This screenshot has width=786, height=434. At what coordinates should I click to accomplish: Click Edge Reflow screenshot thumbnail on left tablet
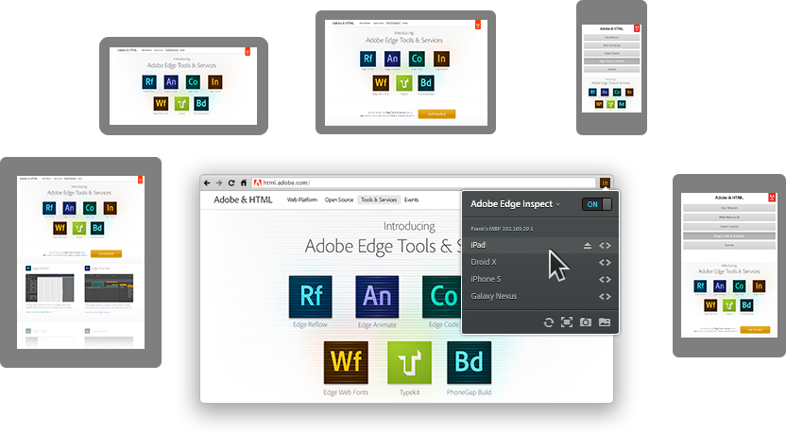coord(50,287)
